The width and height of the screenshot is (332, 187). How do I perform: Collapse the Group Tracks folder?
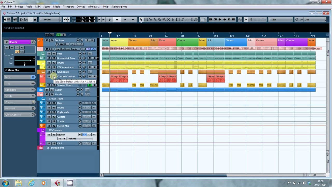point(43,99)
